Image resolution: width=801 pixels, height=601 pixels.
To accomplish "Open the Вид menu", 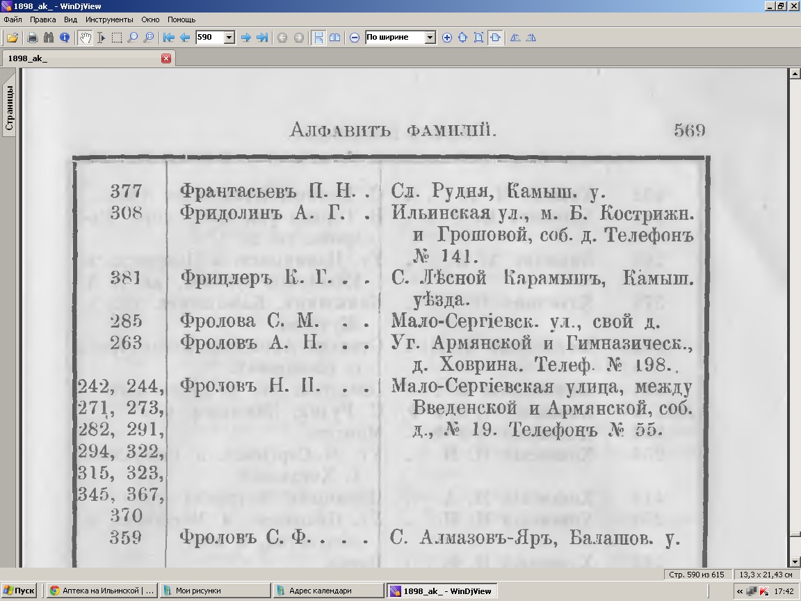I will pos(70,19).
